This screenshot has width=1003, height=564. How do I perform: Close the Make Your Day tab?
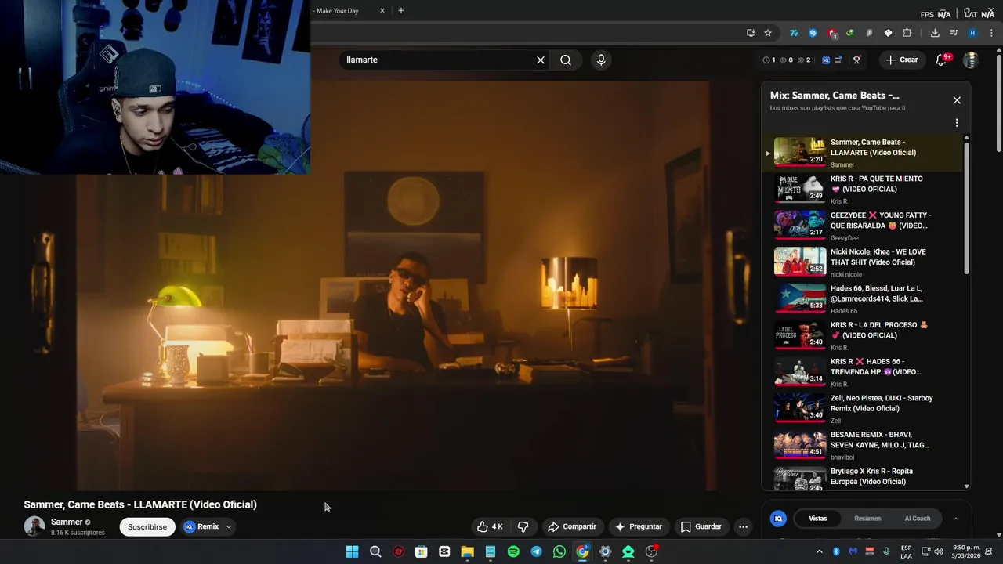[382, 11]
